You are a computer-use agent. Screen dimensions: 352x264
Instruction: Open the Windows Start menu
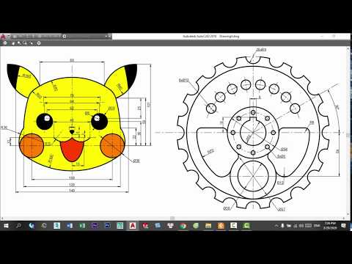pyautogui.click(x=6, y=226)
